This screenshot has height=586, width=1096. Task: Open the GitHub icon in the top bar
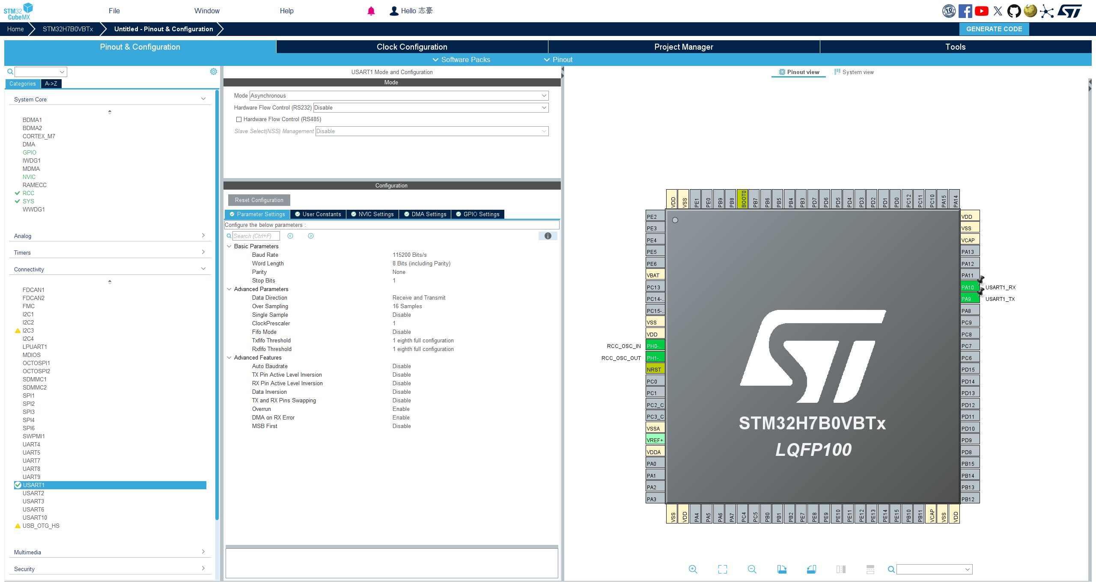click(1014, 11)
